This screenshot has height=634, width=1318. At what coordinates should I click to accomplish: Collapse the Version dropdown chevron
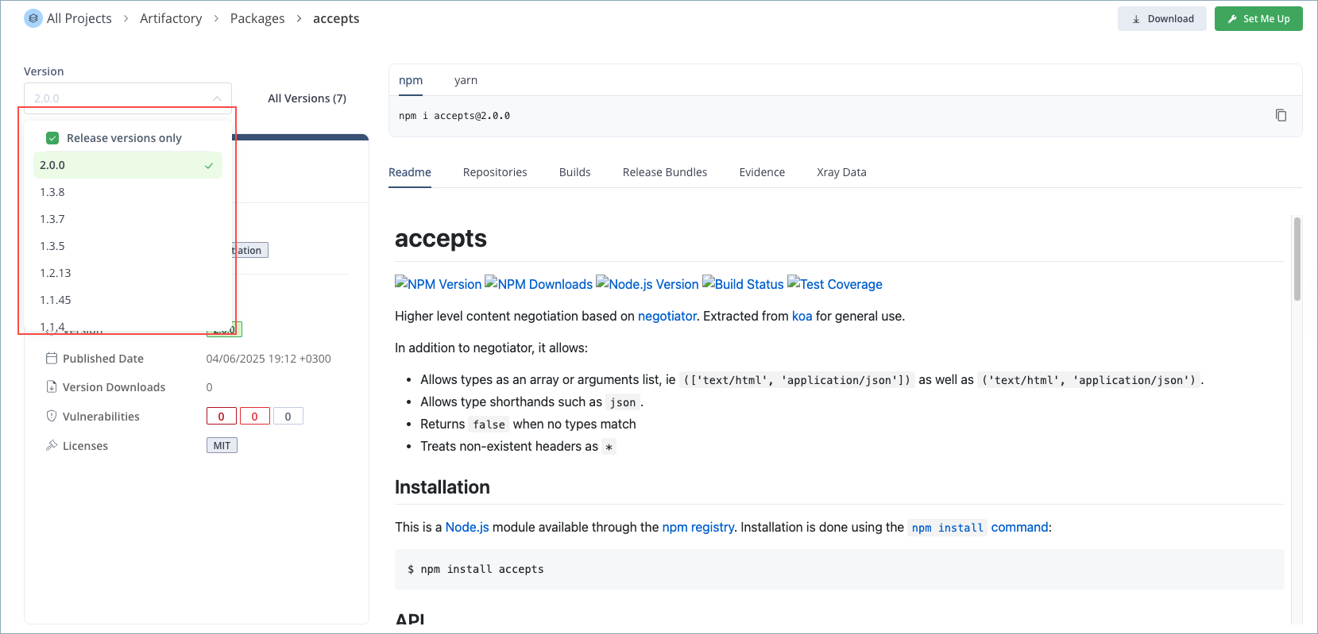pyautogui.click(x=217, y=98)
